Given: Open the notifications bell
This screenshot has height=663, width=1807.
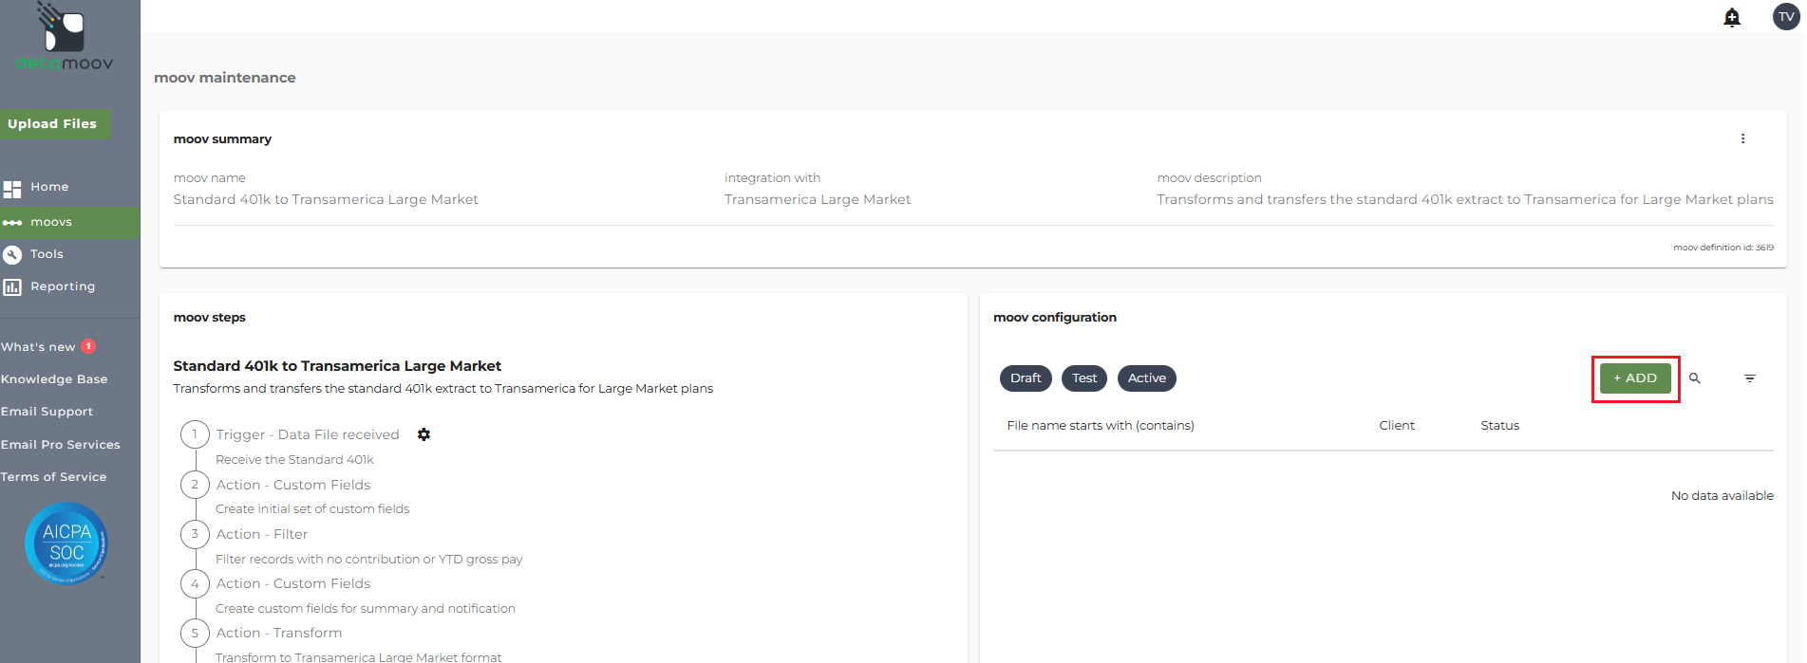Looking at the screenshot, I should click(x=1732, y=17).
